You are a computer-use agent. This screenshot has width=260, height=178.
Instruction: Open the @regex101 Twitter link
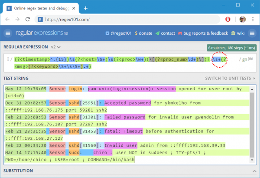[119, 33]
